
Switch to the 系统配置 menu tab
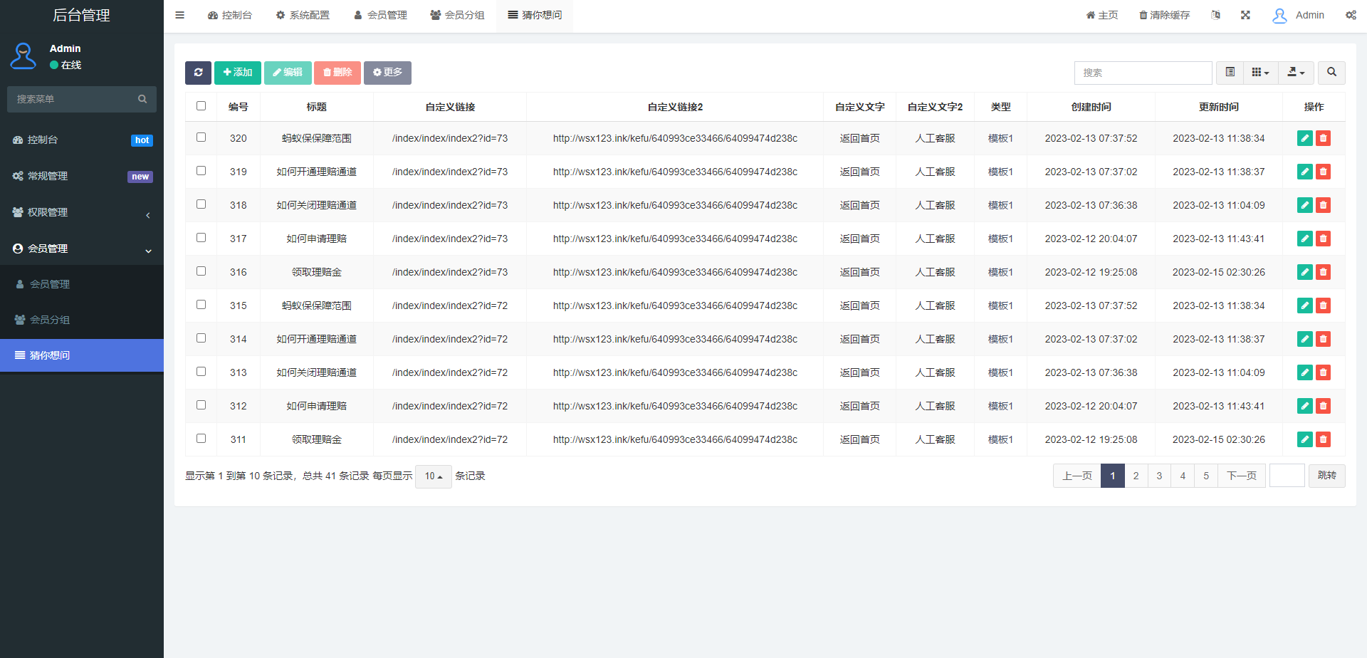[x=303, y=14]
